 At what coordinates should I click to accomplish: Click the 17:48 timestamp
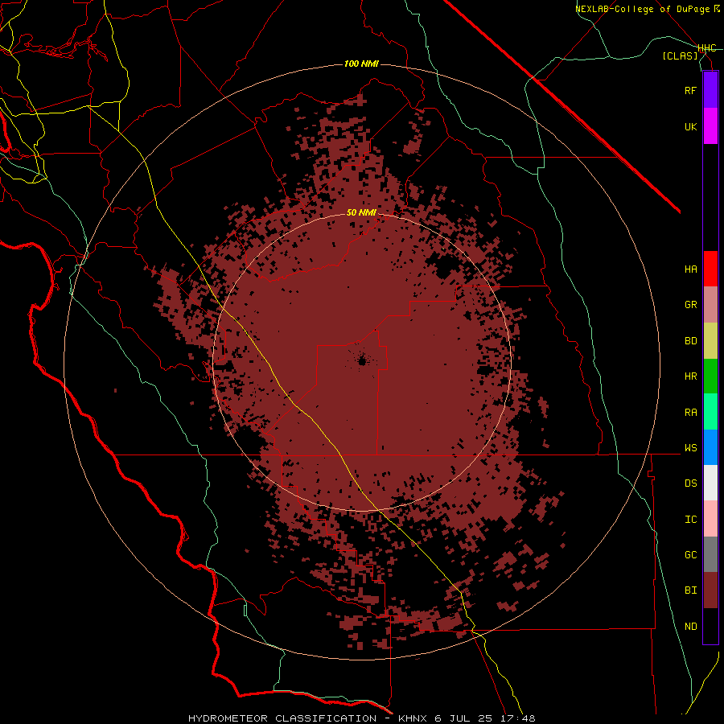click(x=517, y=718)
